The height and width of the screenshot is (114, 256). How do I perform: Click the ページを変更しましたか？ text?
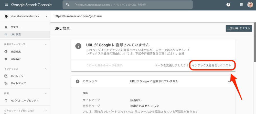tap(172, 65)
